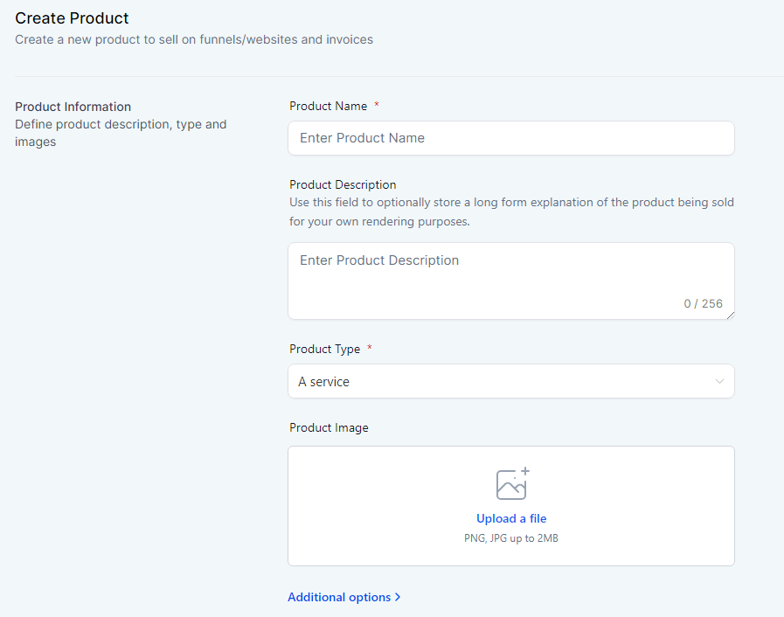Select the 'A service' product type value
This screenshot has height=617, width=784.
(323, 382)
